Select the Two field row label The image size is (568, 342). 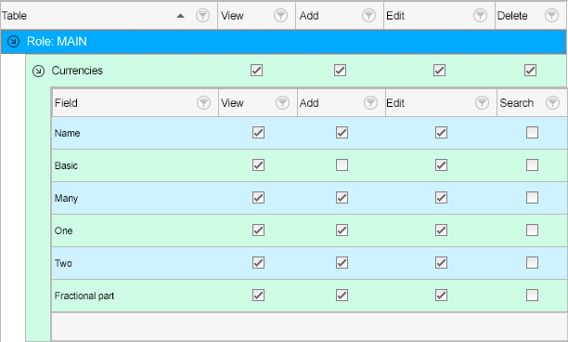[x=63, y=263]
